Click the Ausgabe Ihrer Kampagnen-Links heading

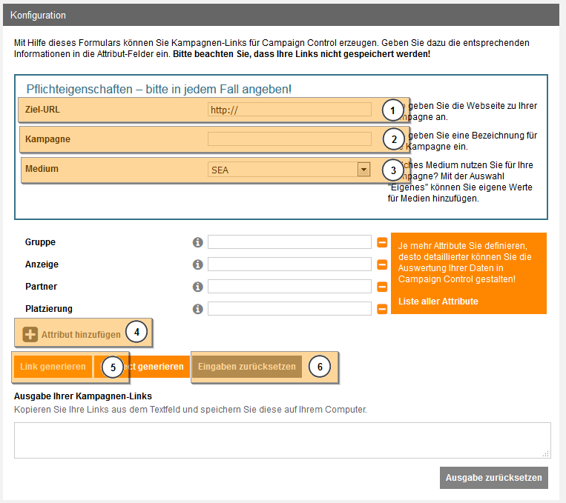[82, 396]
